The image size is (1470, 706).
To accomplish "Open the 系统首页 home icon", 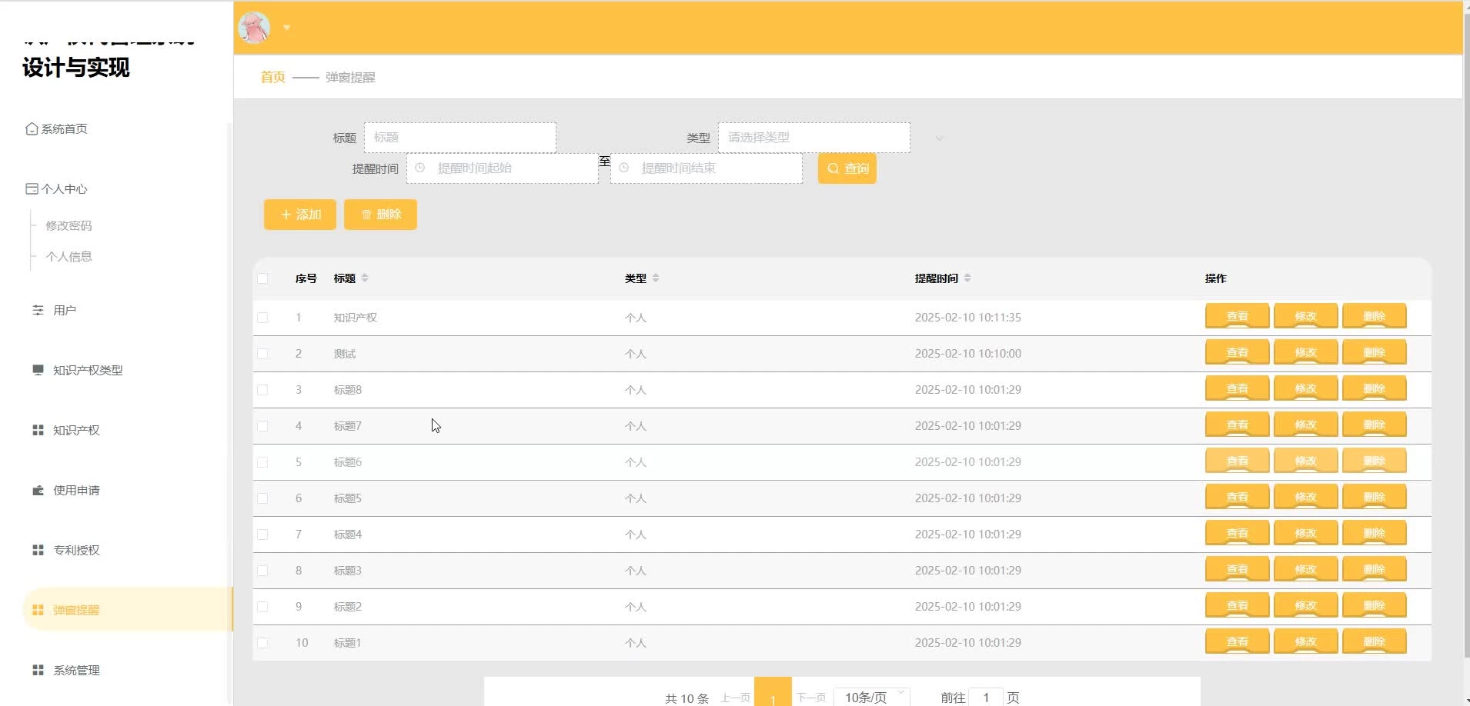I will pos(32,129).
